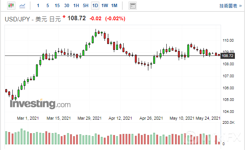Switch to the 1M monthly timeframe
Screen dimensions: 245x150
114,6
